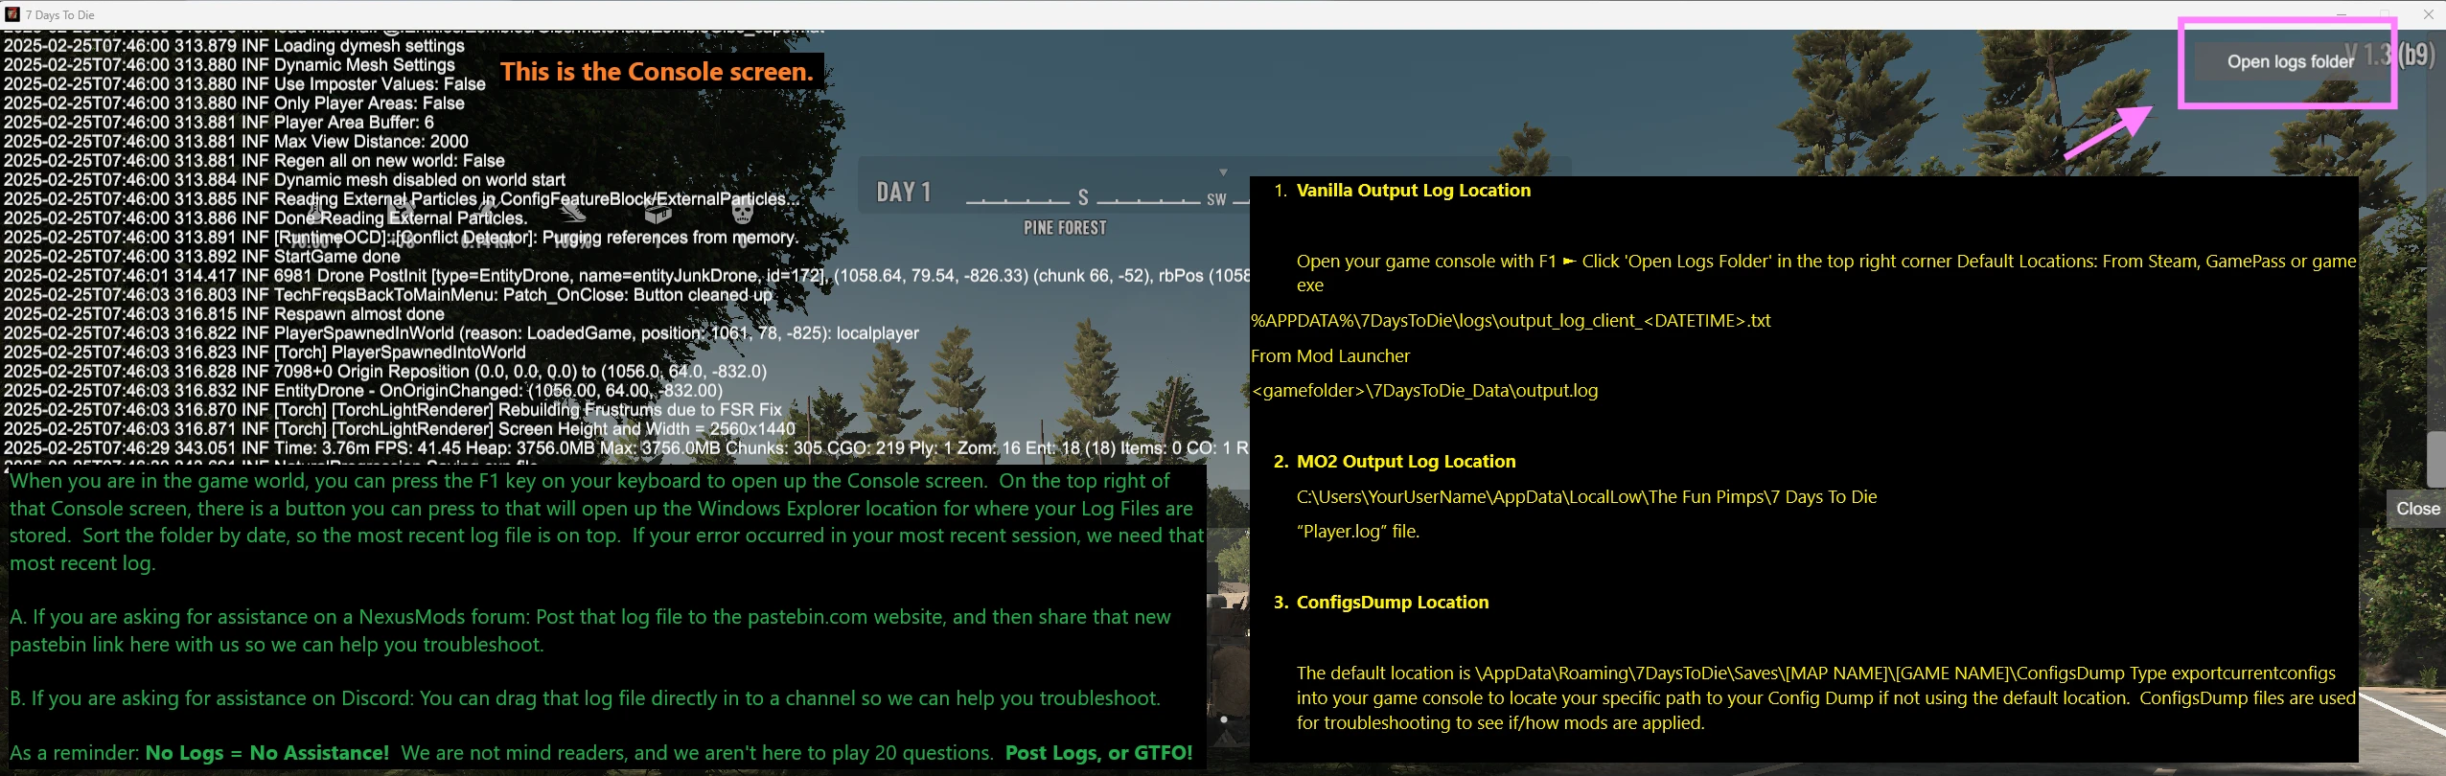Screen dimensions: 2446x776
Task: Click the 'Loading dymesh settings' log line
Action: (x=234, y=46)
